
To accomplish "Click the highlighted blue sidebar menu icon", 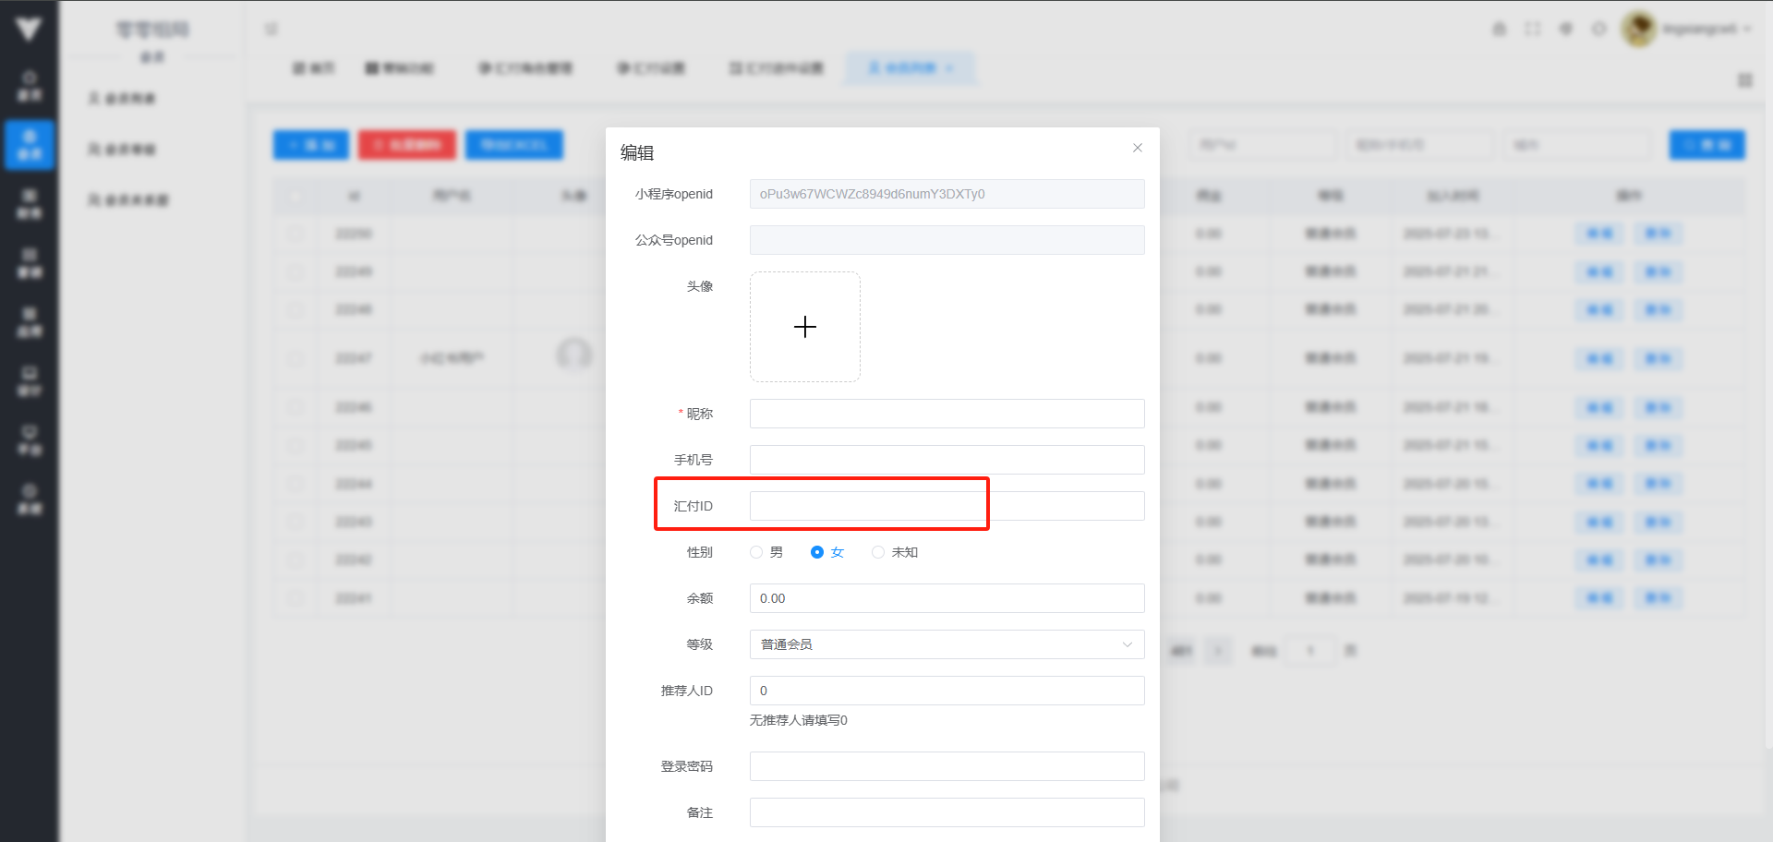I will (30, 145).
